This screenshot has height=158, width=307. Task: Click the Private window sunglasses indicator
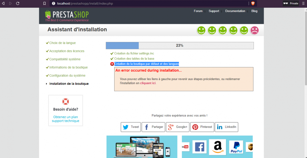pos(291,3)
